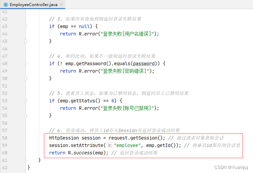Close the EmployeeController.java tab

[61, 4]
